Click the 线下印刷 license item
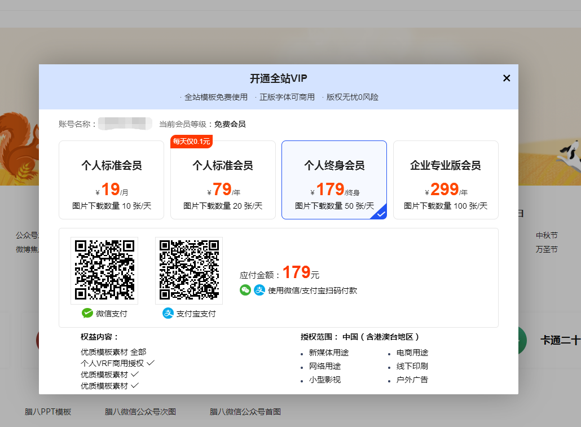 point(412,366)
